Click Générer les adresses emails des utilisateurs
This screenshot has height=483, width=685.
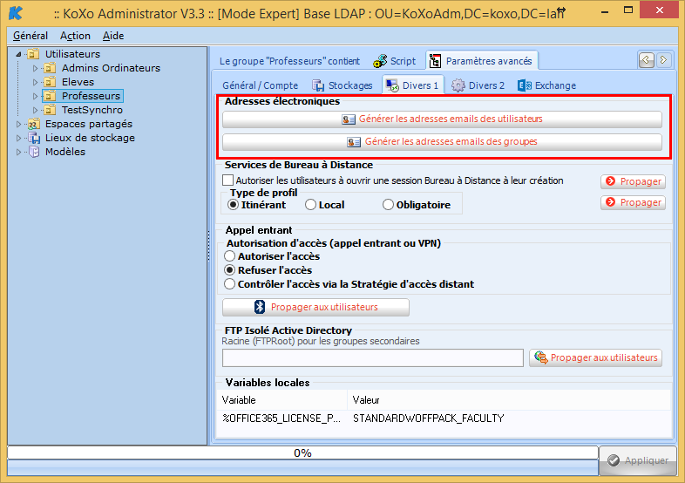click(442, 119)
